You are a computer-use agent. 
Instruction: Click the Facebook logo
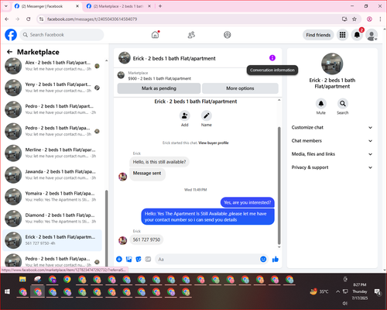tap(11, 35)
